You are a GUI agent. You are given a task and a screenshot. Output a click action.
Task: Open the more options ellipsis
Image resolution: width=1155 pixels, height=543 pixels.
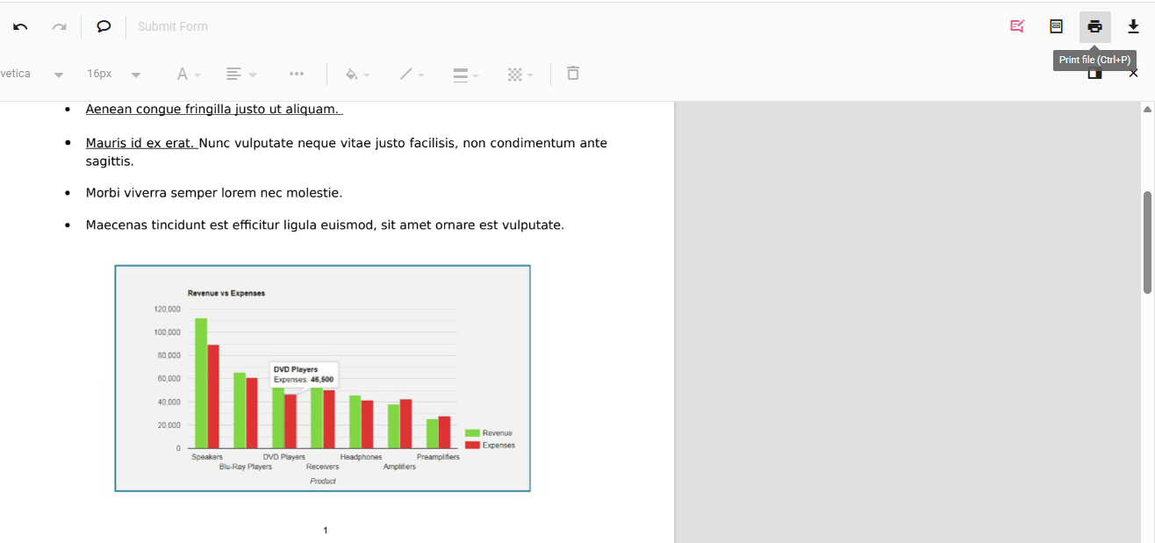tap(297, 74)
